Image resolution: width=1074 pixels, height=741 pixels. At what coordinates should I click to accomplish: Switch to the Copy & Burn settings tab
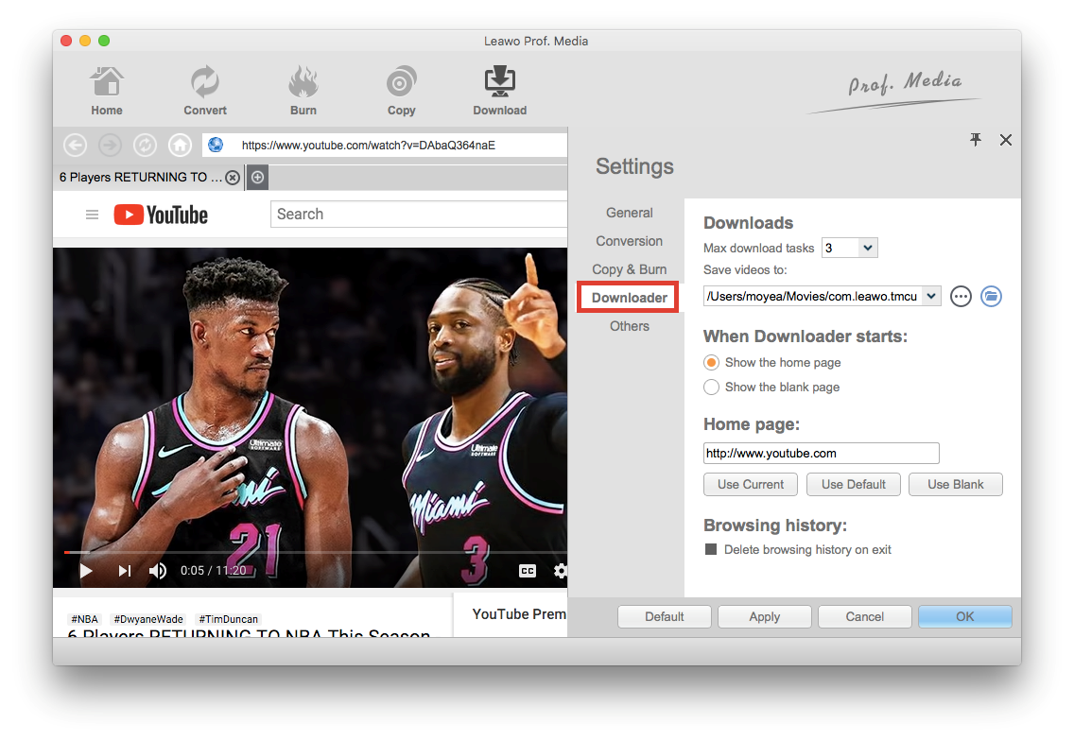(629, 269)
